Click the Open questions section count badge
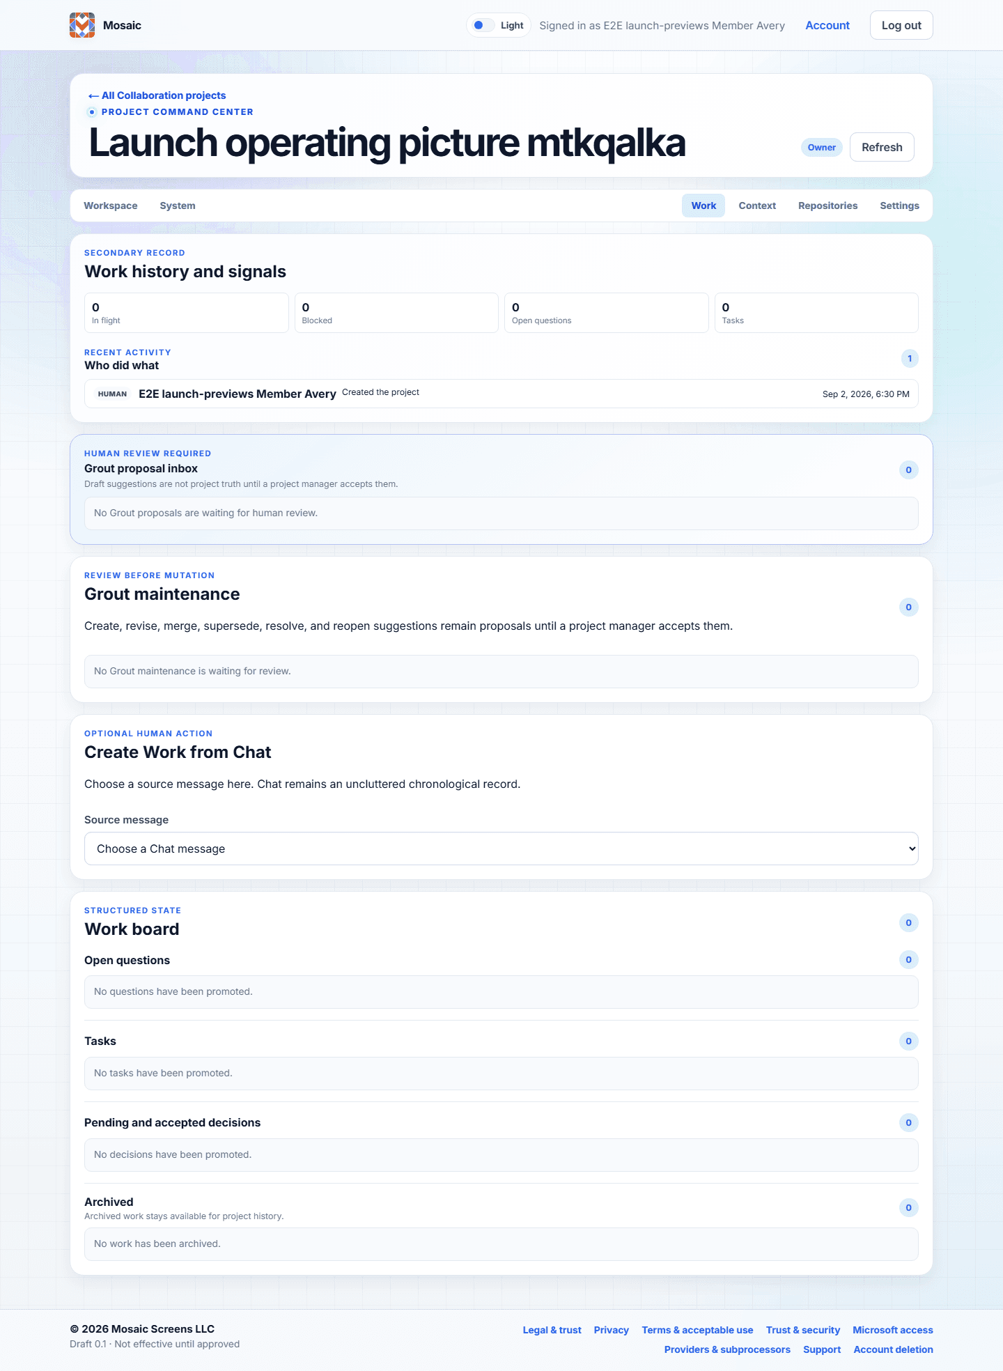Image resolution: width=1003 pixels, height=1371 pixels. click(x=909, y=959)
